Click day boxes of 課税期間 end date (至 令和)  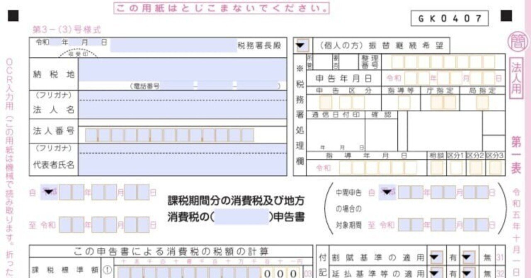pos(137,225)
